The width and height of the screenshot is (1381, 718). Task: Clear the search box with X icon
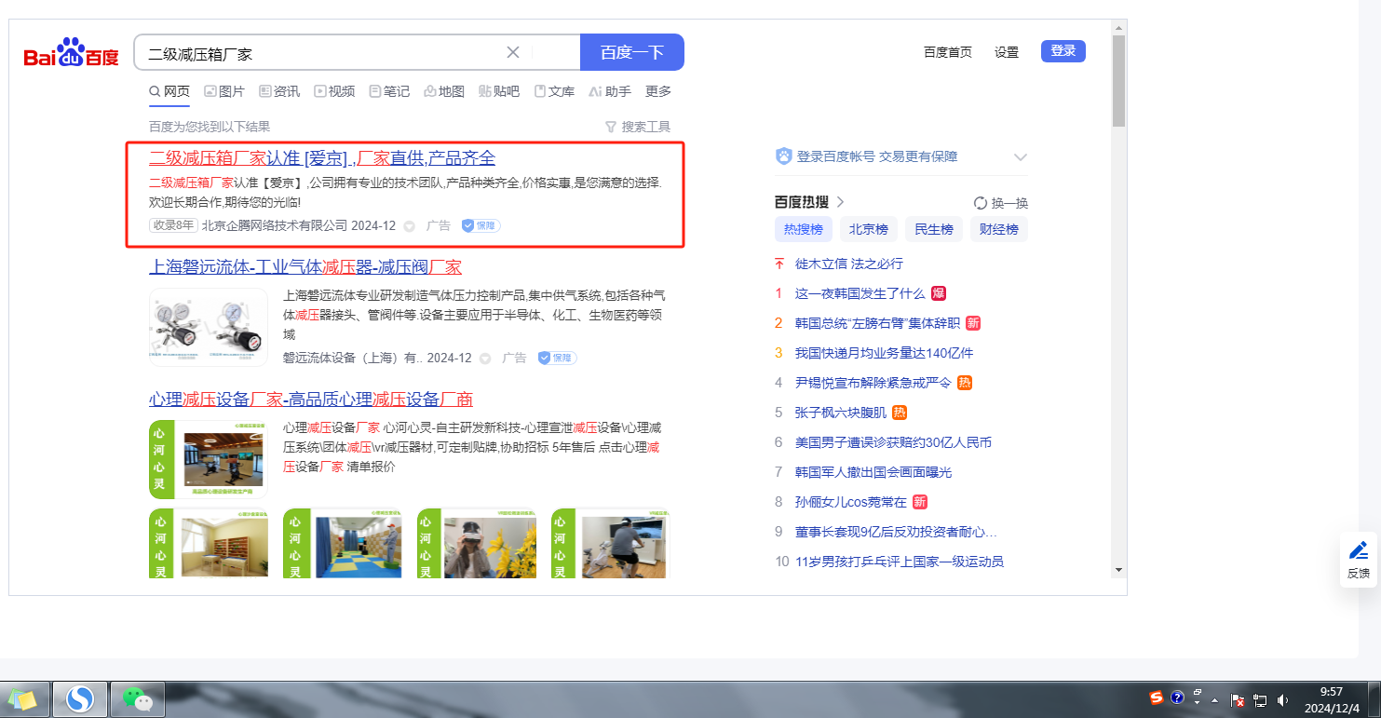coord(513,52)
